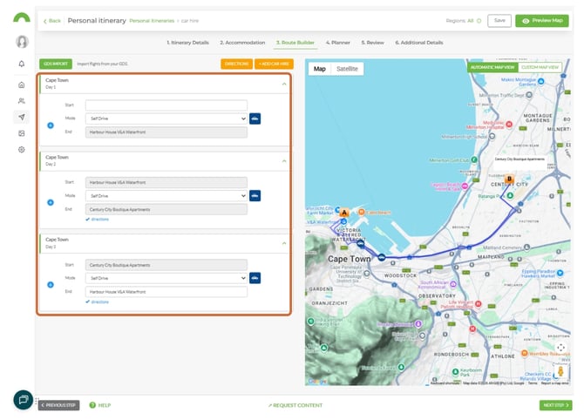This screenshot has height=420, width=584.
Task: Click the orange Directions button
Action: (236, 64)
